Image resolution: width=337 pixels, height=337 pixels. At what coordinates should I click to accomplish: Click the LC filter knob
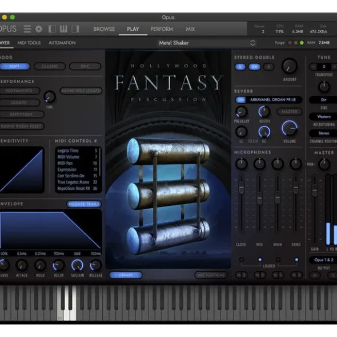[x=241, y=132]
